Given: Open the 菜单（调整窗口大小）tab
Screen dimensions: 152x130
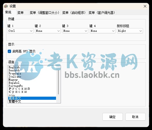Looking at the screenshot, I should 44,13.
